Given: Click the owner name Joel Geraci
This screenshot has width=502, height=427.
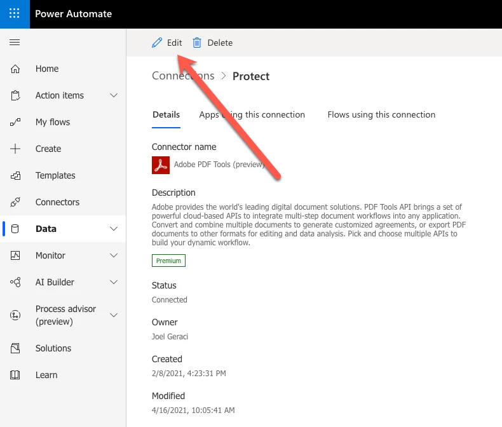Looking at the screenshot, I should [170, 336].
